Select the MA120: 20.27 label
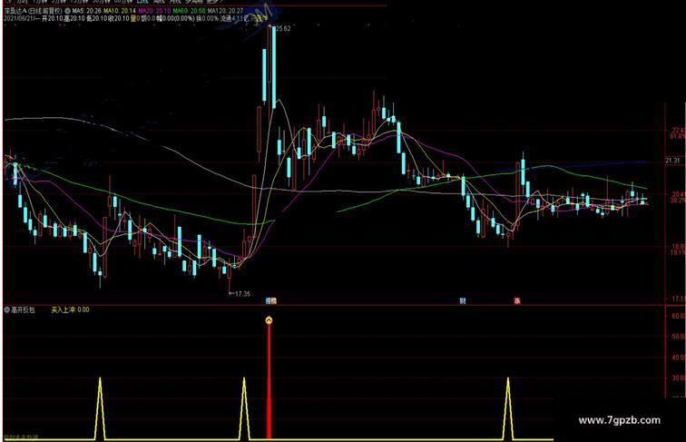 point(225,11)
